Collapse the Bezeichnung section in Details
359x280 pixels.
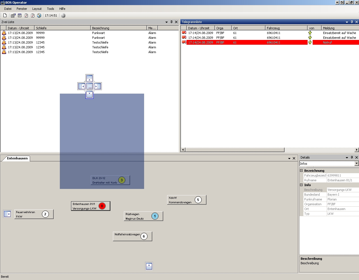click(x=301, y=171)
